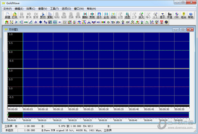
Task: Click the 全选 (Select All) icon
Action: coord(106,15)
